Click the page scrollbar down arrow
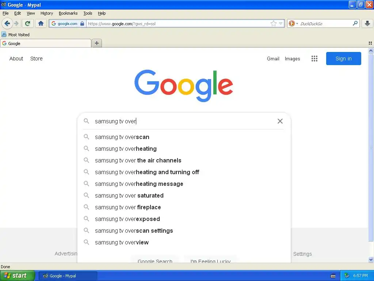The image size is (374, 281). click(371, 259)
